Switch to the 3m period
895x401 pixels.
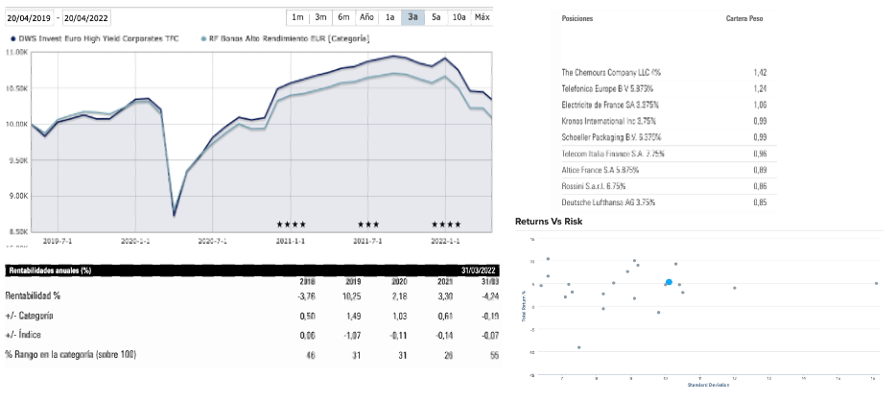tap(320, 17)
